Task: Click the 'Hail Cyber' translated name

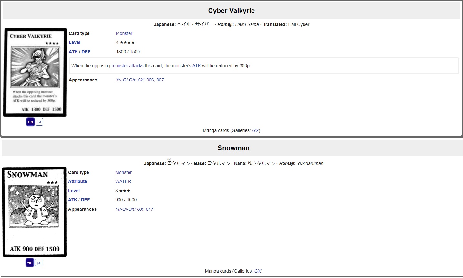Action: click(x=299, y=24)
